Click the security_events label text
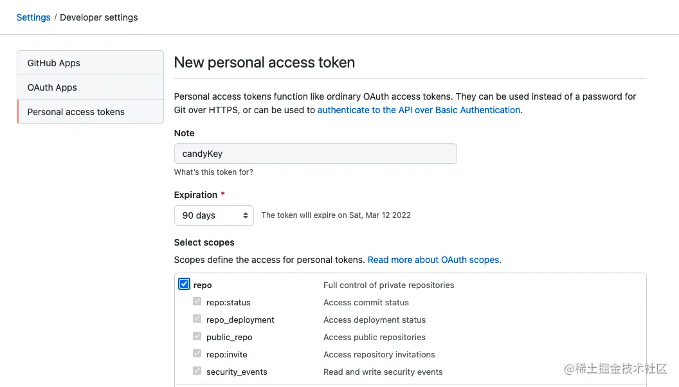 coord(237,372)
